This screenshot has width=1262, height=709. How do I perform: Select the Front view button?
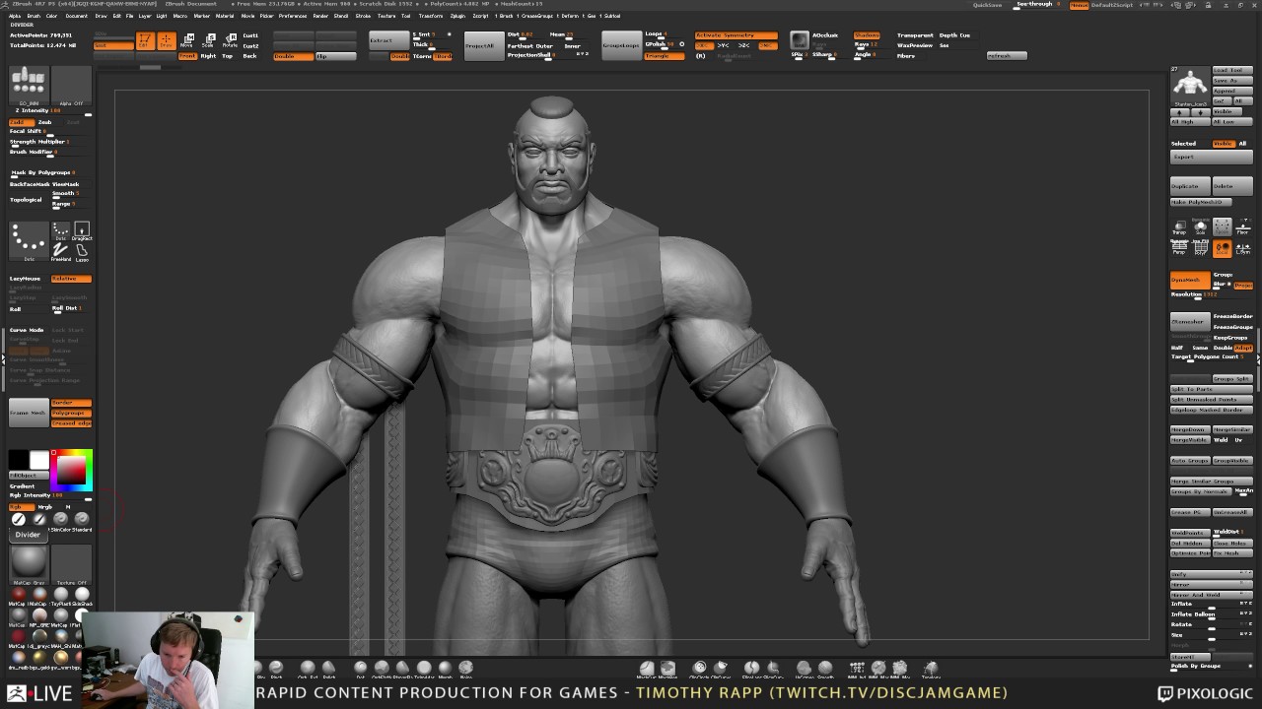[x=187, y=56]
